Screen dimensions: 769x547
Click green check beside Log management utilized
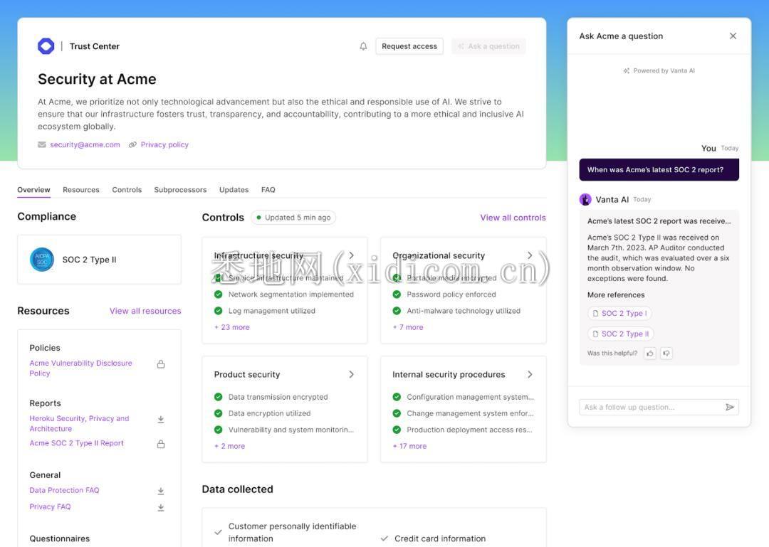tap(219, 311)
